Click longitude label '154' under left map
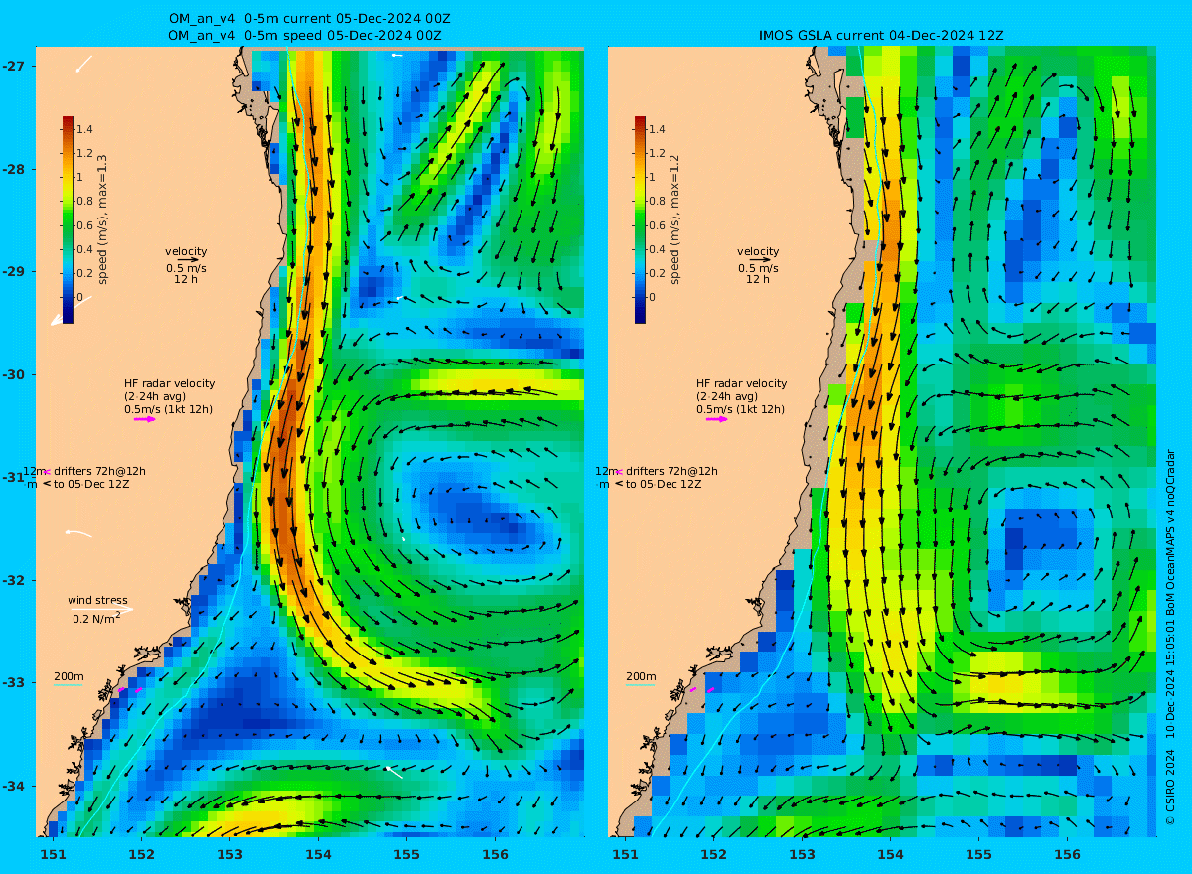Image resolution: width=1192 pixels, height=874 pixels. [318, 854]
